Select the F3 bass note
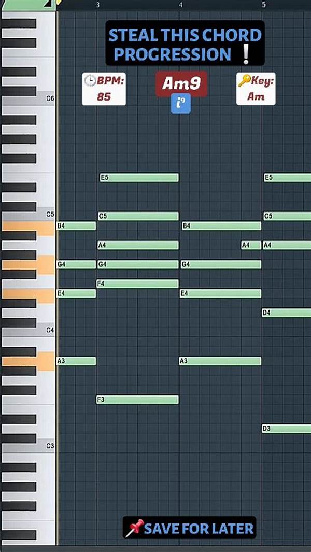The width and height of the screenshot is (311, 552). pos(137,400)
